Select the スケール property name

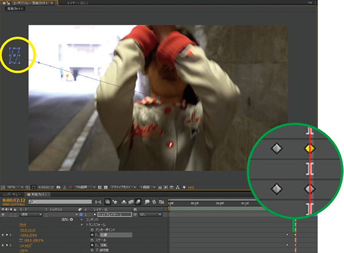point(101,240)
